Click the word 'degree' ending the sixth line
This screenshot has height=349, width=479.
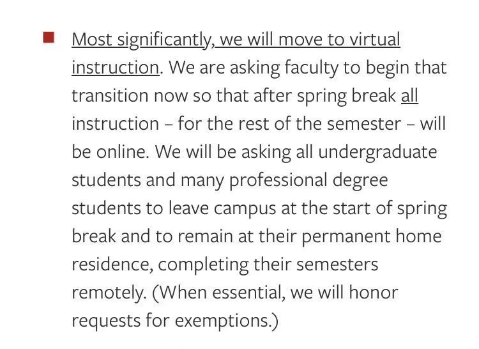click(360, 180)
